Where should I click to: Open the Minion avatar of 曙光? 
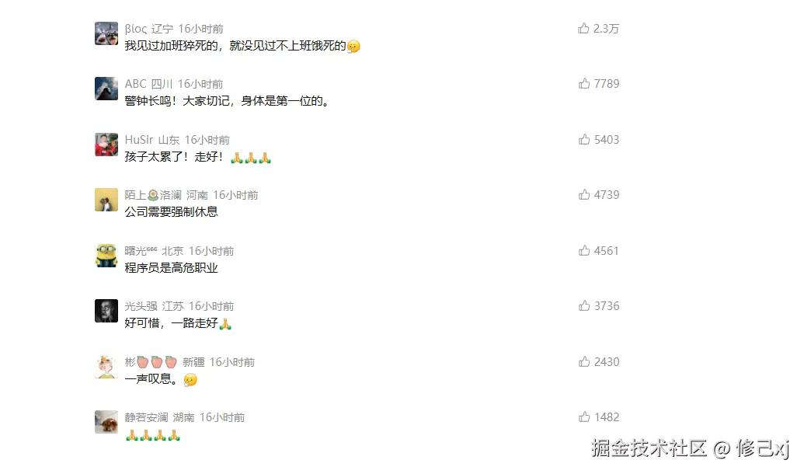(106, 256)
